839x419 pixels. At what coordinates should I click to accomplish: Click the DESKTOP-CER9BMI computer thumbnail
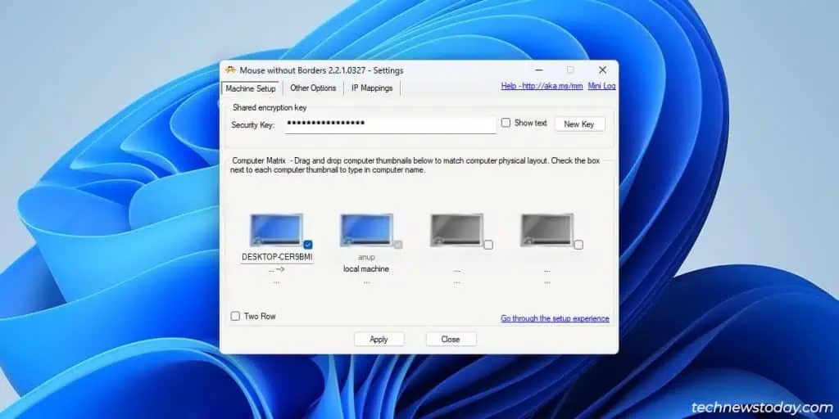click(x=277, y=230)
